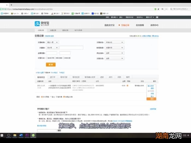Select the 进行中 status tab
The image size is (191, 143).
point(53,77)
